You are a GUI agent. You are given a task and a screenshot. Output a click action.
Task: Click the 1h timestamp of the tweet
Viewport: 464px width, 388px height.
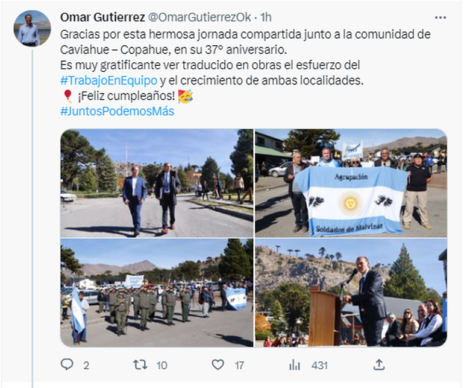coord(266,17)
